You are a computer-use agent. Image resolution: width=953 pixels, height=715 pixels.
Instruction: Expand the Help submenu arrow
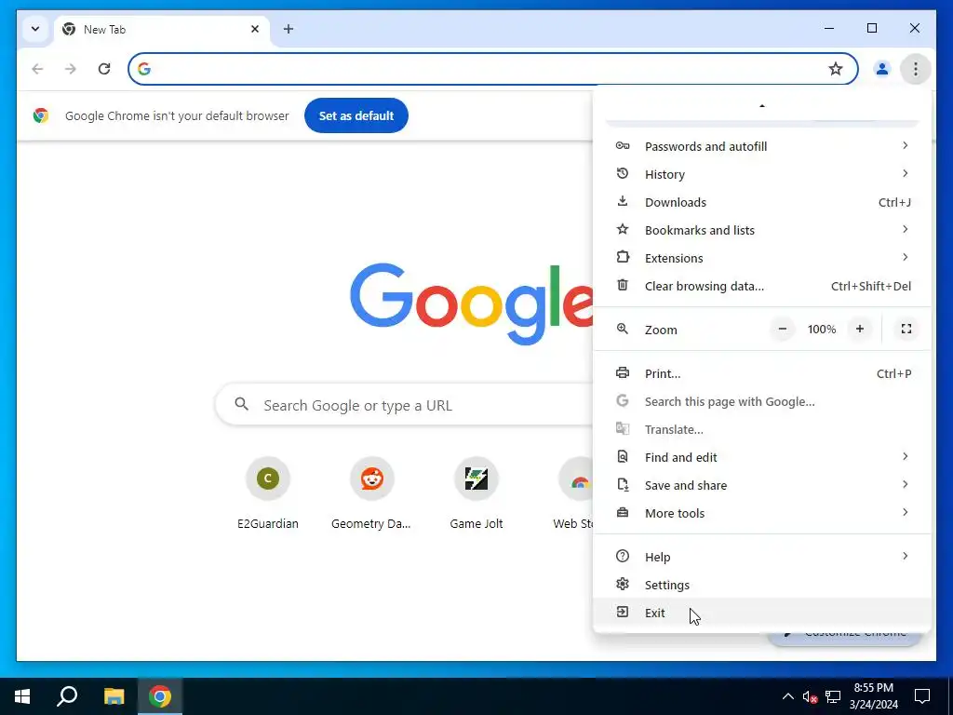click(905, 557)
